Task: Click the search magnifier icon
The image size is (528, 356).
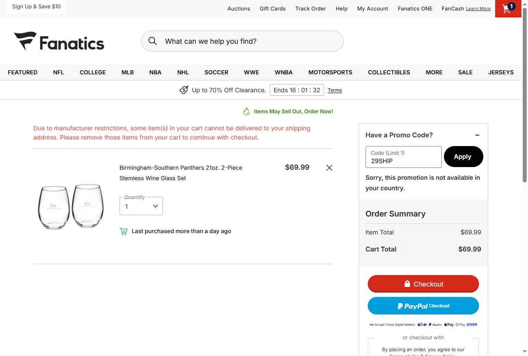Action: pyautogui.click(x=152, y=41)
